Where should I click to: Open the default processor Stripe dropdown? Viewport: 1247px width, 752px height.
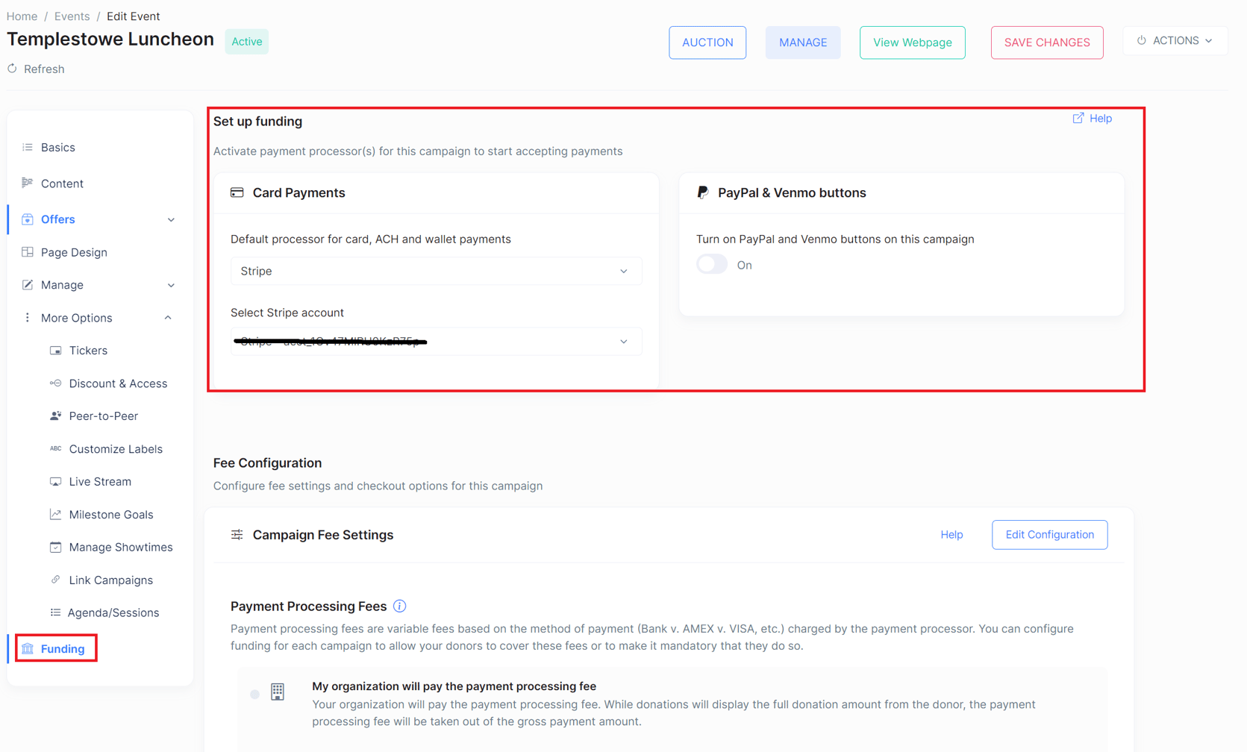point(436,272)
